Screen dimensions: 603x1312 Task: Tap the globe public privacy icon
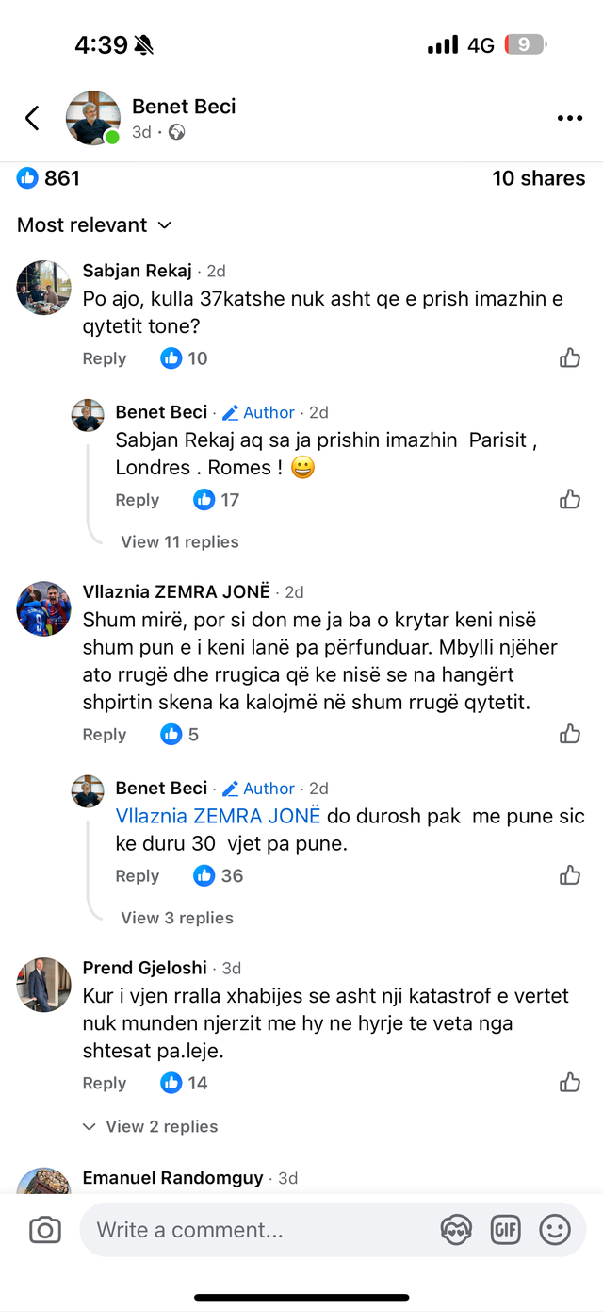(x=176, y=133)
